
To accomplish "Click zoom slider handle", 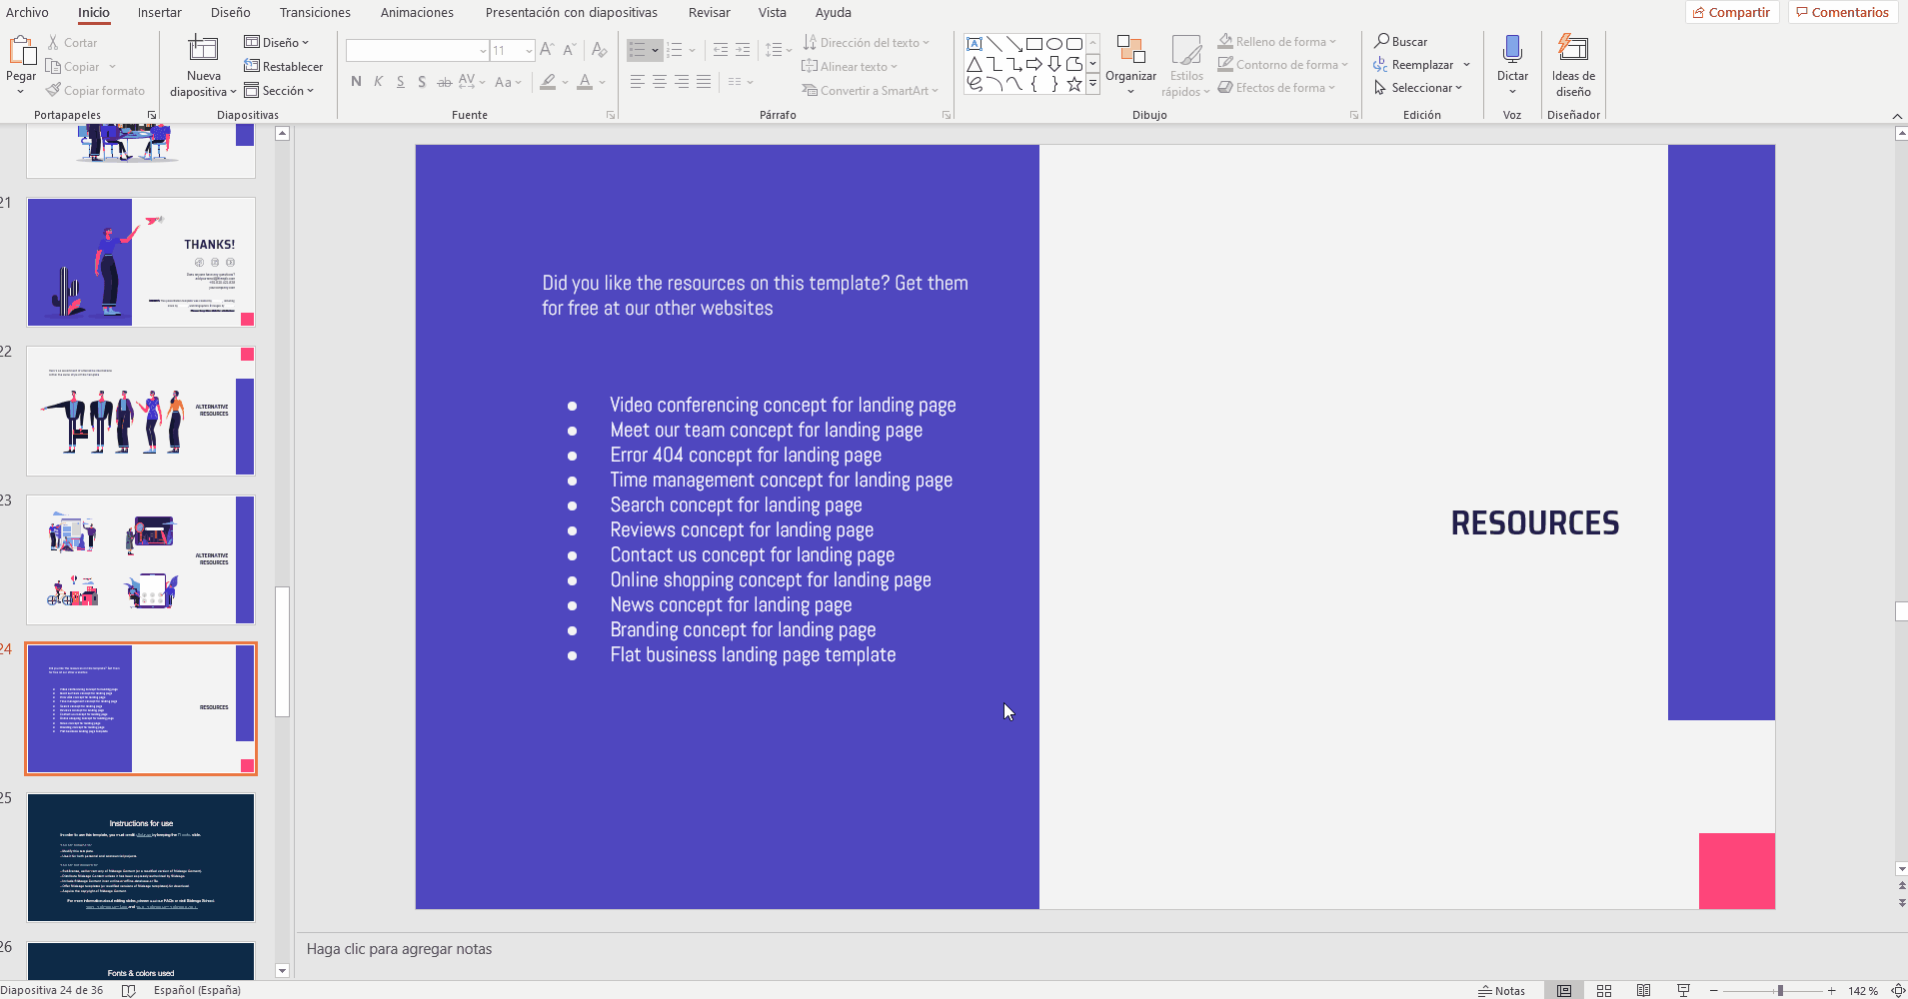I will pos(1780,991).
